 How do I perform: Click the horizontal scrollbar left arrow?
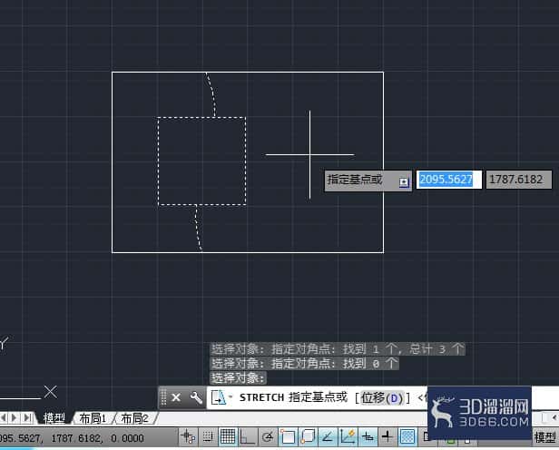554,417
